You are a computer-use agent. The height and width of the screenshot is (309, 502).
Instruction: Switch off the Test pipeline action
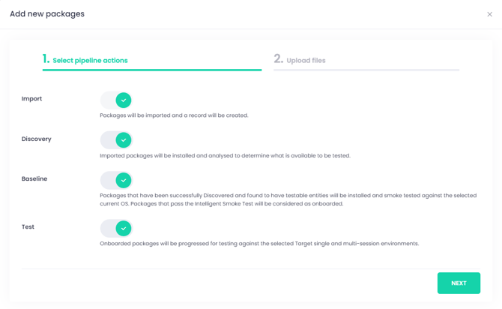pos(116,227)
